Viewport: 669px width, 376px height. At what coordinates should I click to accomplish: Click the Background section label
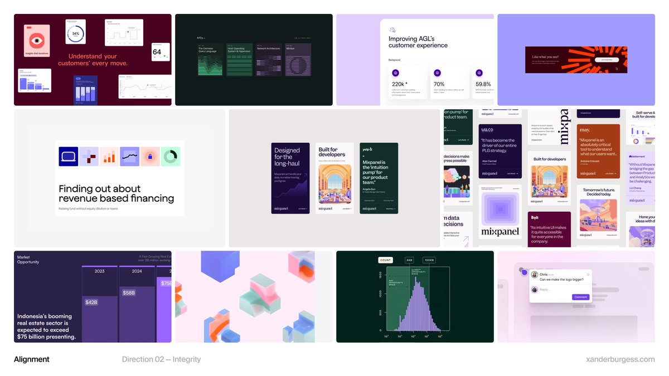[x=394, y=59]
